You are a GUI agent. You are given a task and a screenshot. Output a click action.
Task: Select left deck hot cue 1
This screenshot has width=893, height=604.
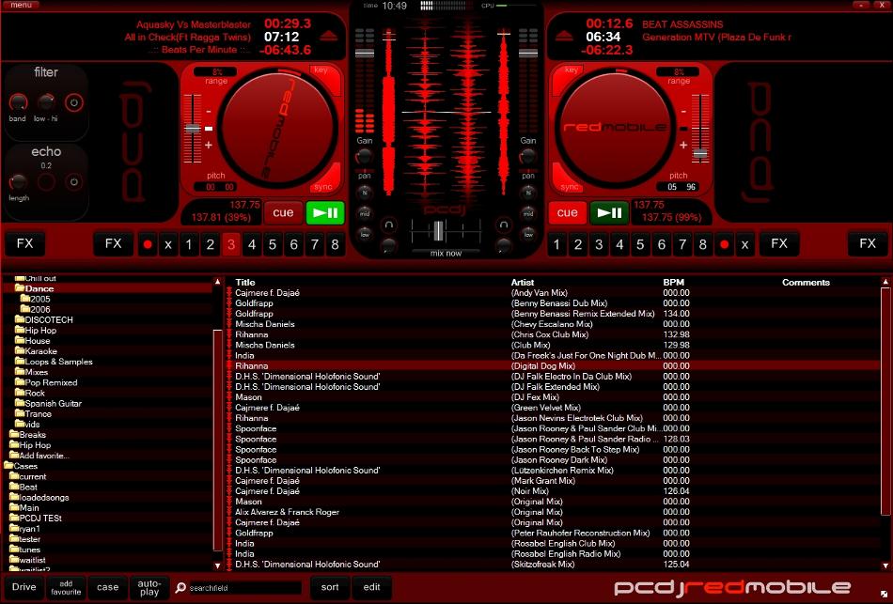[189, 244]
